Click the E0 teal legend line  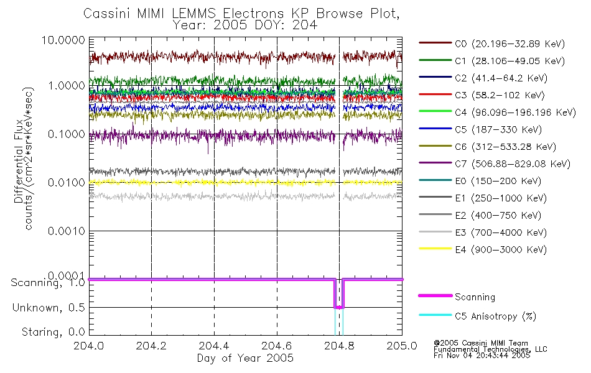click(x=435, y=180)
